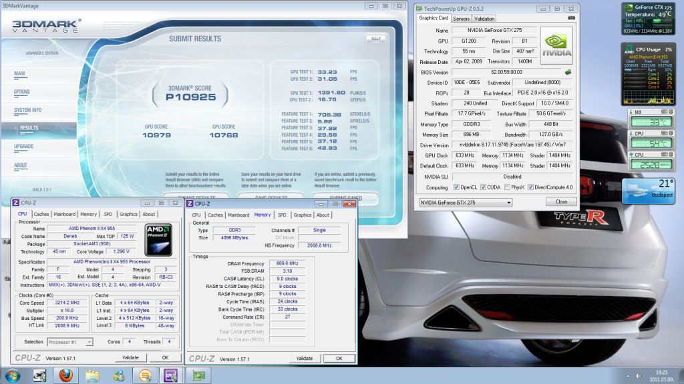Click the volume speaker tray icon
Image resolution: width=684 pixels, height=384 pixels.
638,376
